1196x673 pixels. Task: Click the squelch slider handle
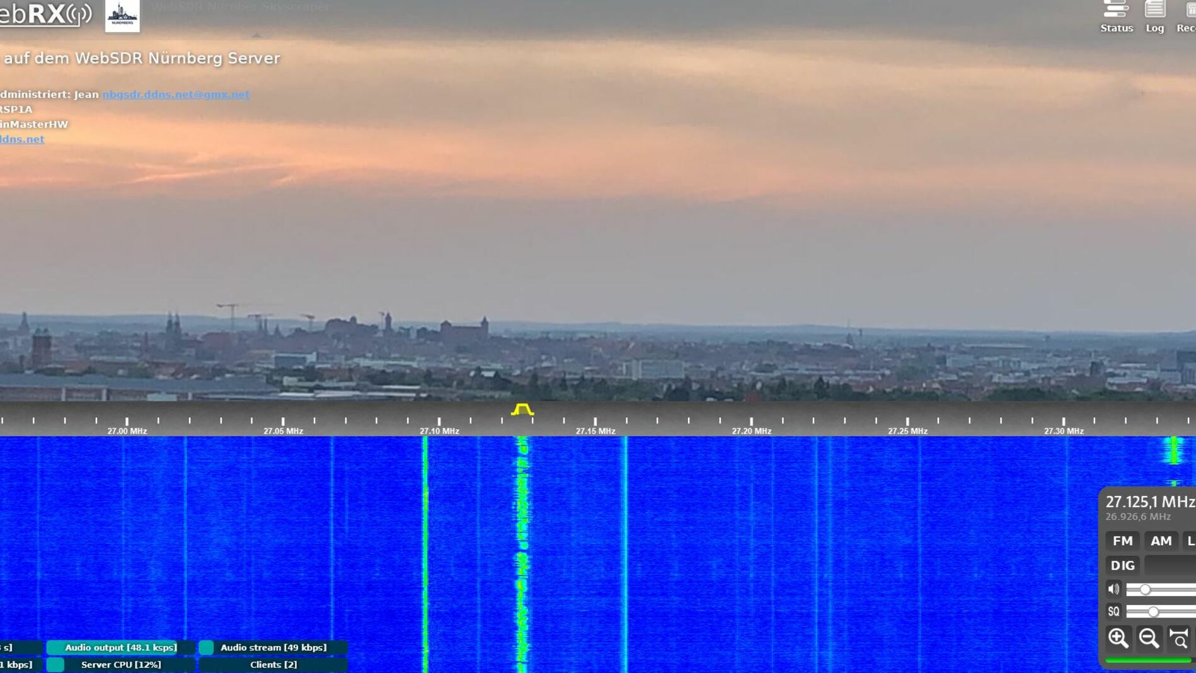[x=1153, y=612]
